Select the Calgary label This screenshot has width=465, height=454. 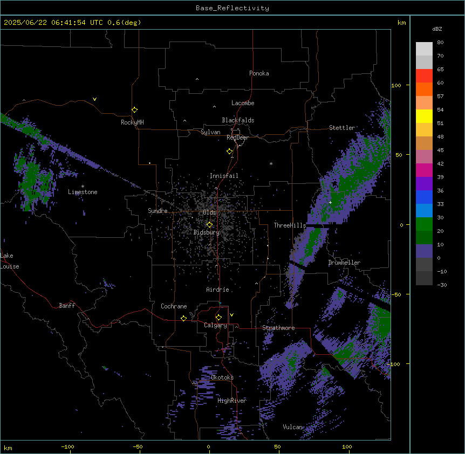tap(215, 325)
